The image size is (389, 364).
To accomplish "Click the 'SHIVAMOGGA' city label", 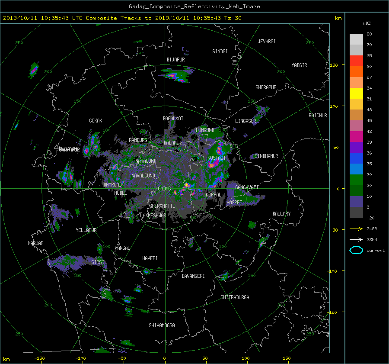I will pyautogui.click(x=162, y=325).
